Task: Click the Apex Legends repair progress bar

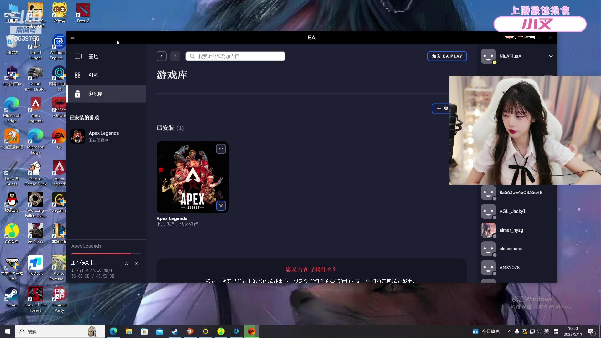Action: tap(106, 253)
